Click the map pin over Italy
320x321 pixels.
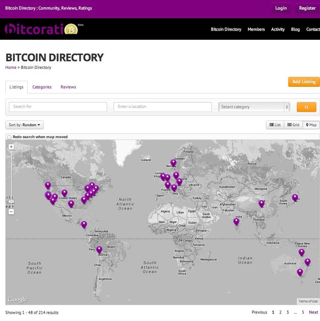(x=174, y=187)
